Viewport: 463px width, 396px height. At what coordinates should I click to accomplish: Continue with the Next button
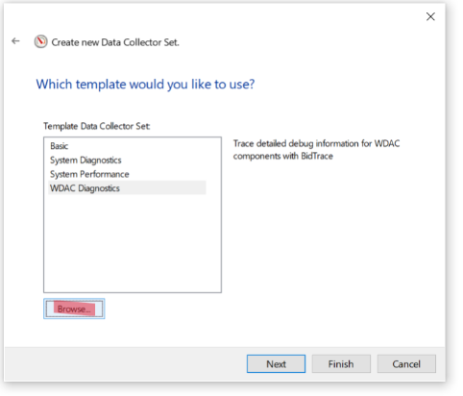point(276,364)
